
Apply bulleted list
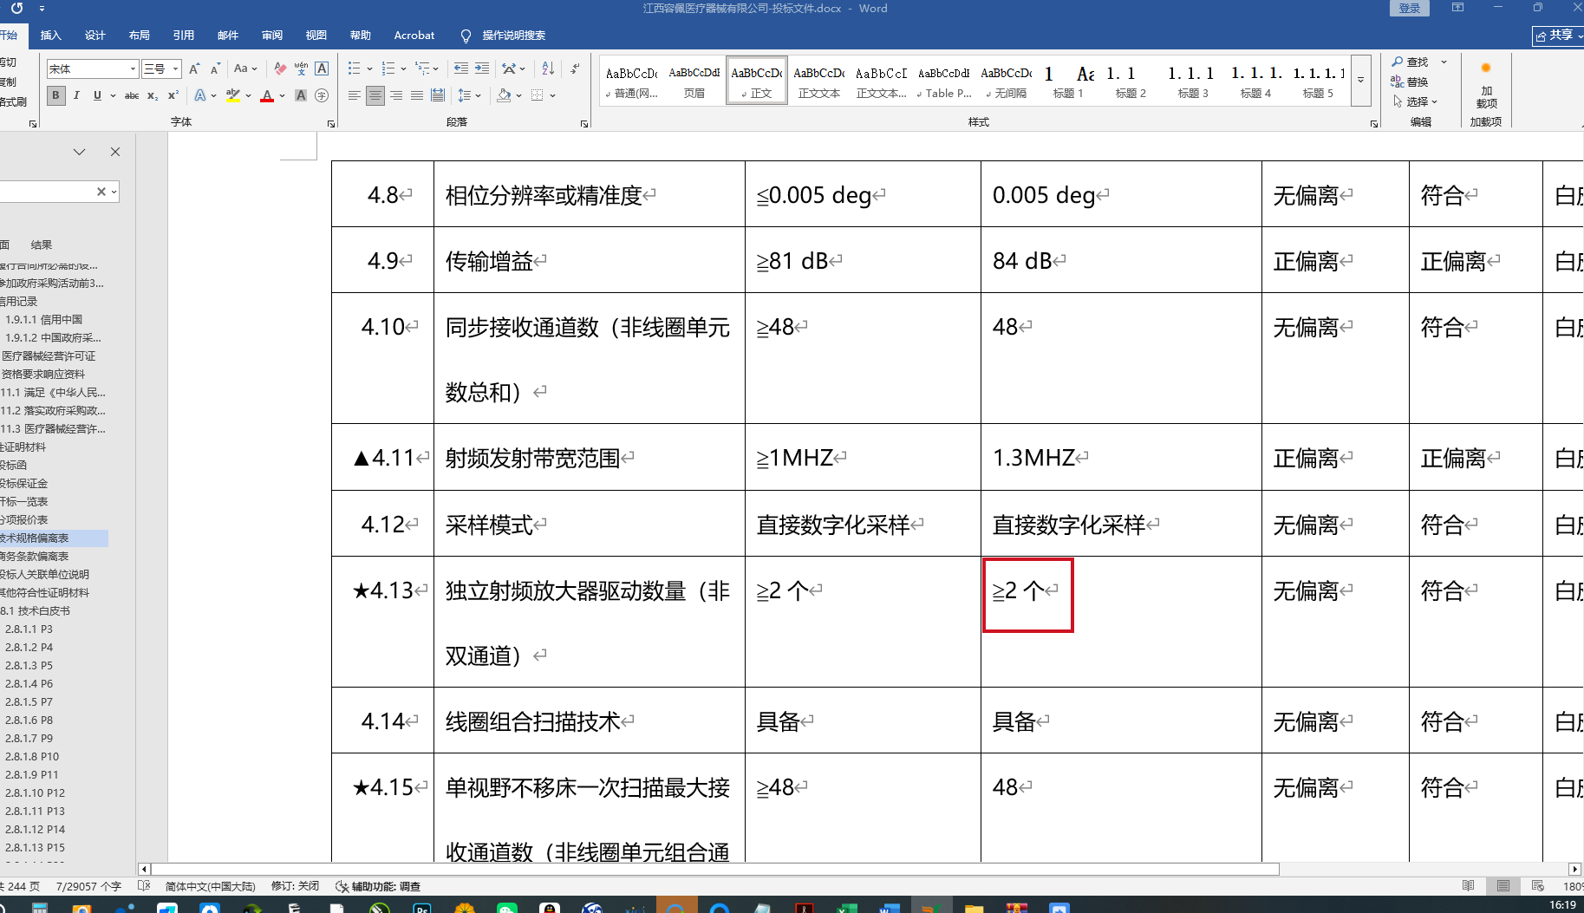coord(354,68)
